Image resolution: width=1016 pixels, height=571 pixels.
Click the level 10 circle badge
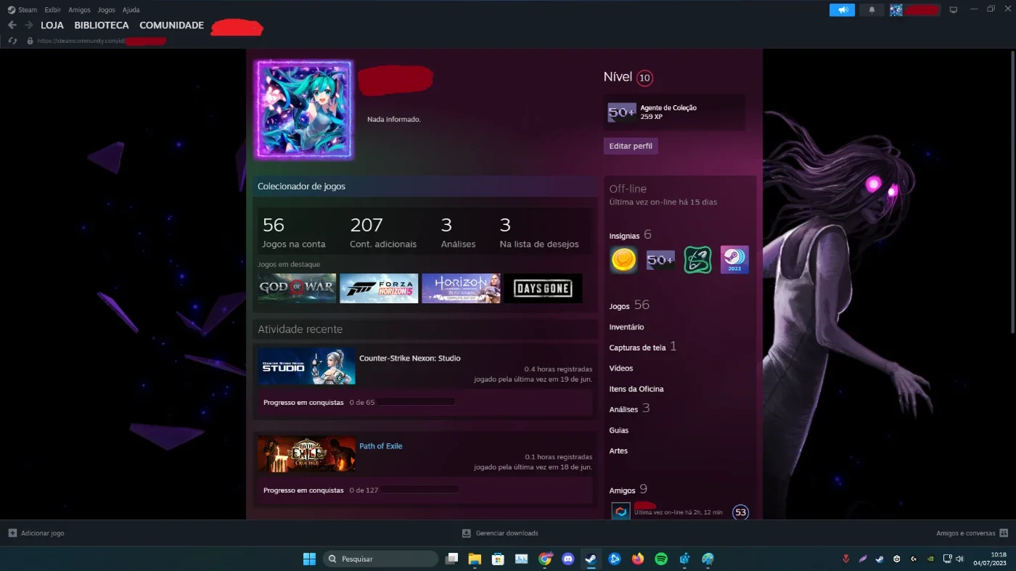pyautogui.click(x=644, y=78)
